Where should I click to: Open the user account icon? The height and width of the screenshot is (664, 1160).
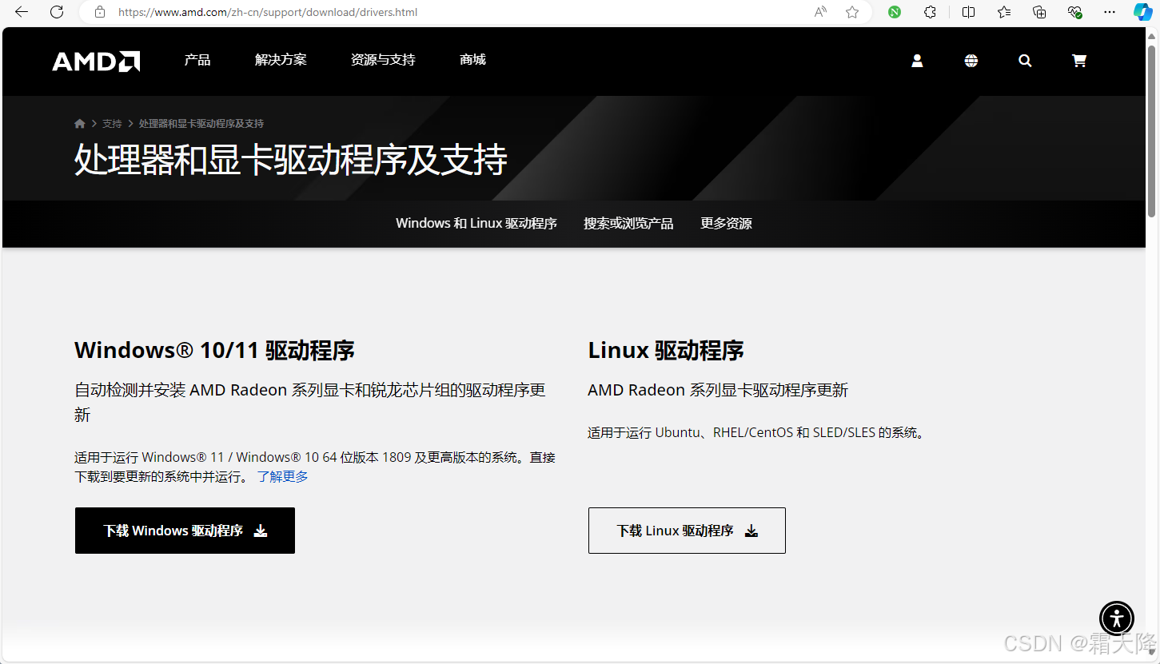click(x=917, y=61)
